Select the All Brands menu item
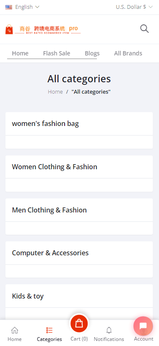This screenshot has width=159, height=346. tap(128, 53)
